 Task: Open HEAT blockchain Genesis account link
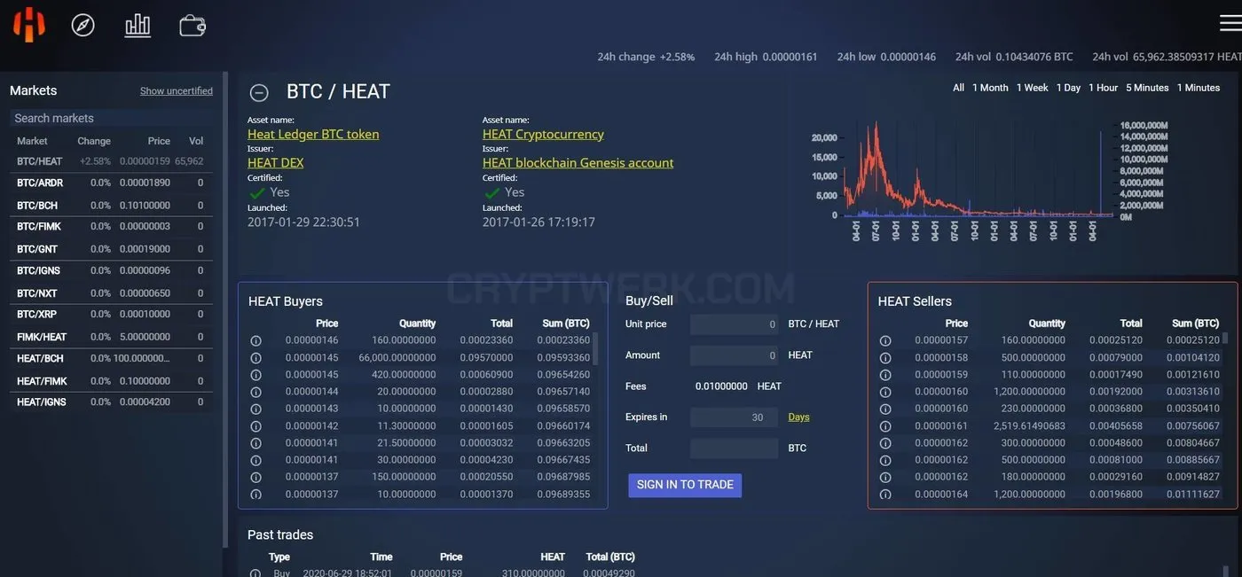click(578, 162)
